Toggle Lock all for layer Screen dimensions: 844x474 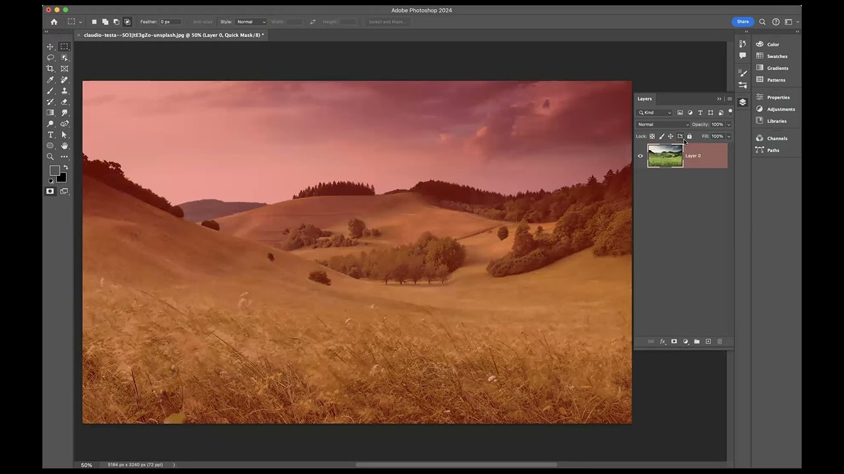689,136
